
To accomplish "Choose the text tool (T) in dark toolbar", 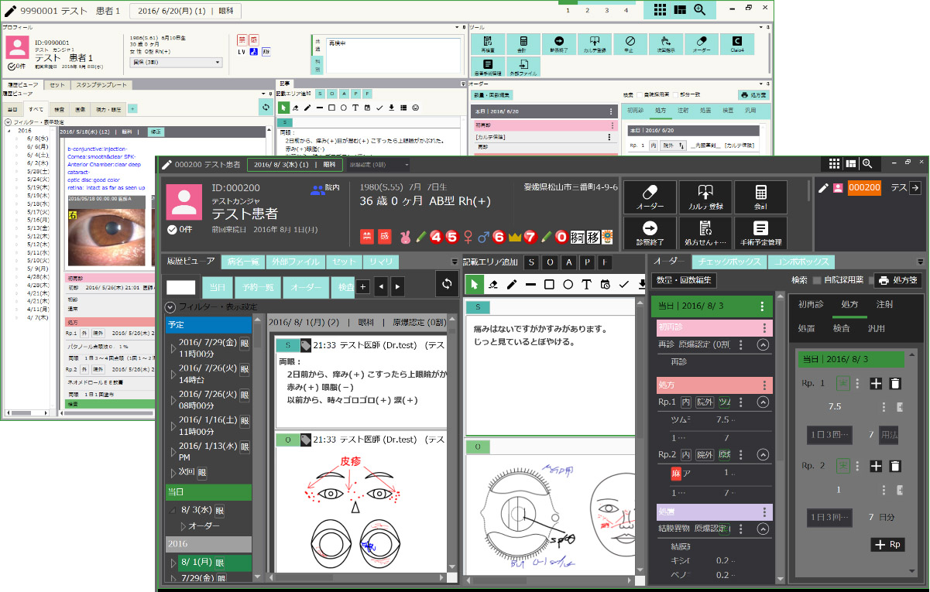I will click(586, 285).
